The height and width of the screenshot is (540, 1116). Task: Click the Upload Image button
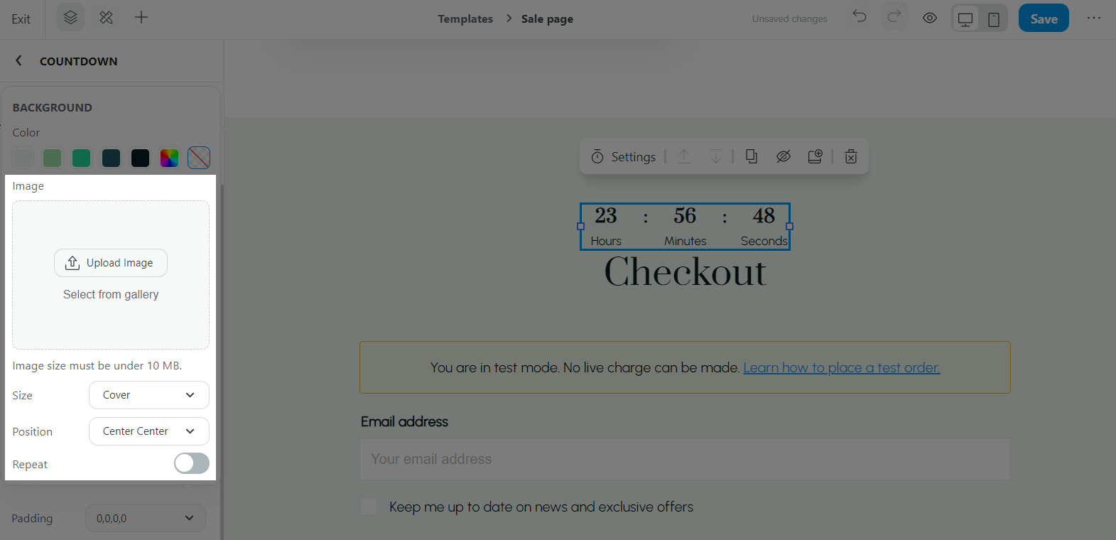click(111, 263)
